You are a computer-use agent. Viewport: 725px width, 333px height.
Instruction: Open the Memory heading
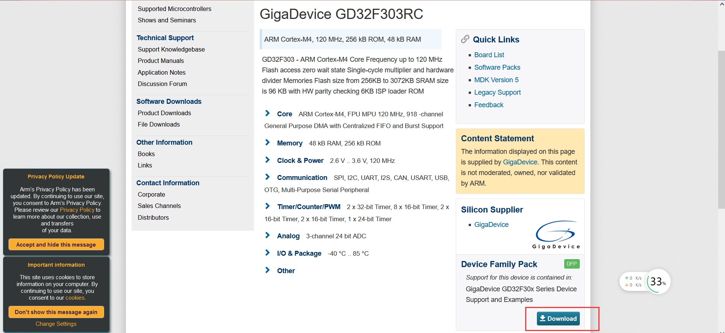[290, 143]
